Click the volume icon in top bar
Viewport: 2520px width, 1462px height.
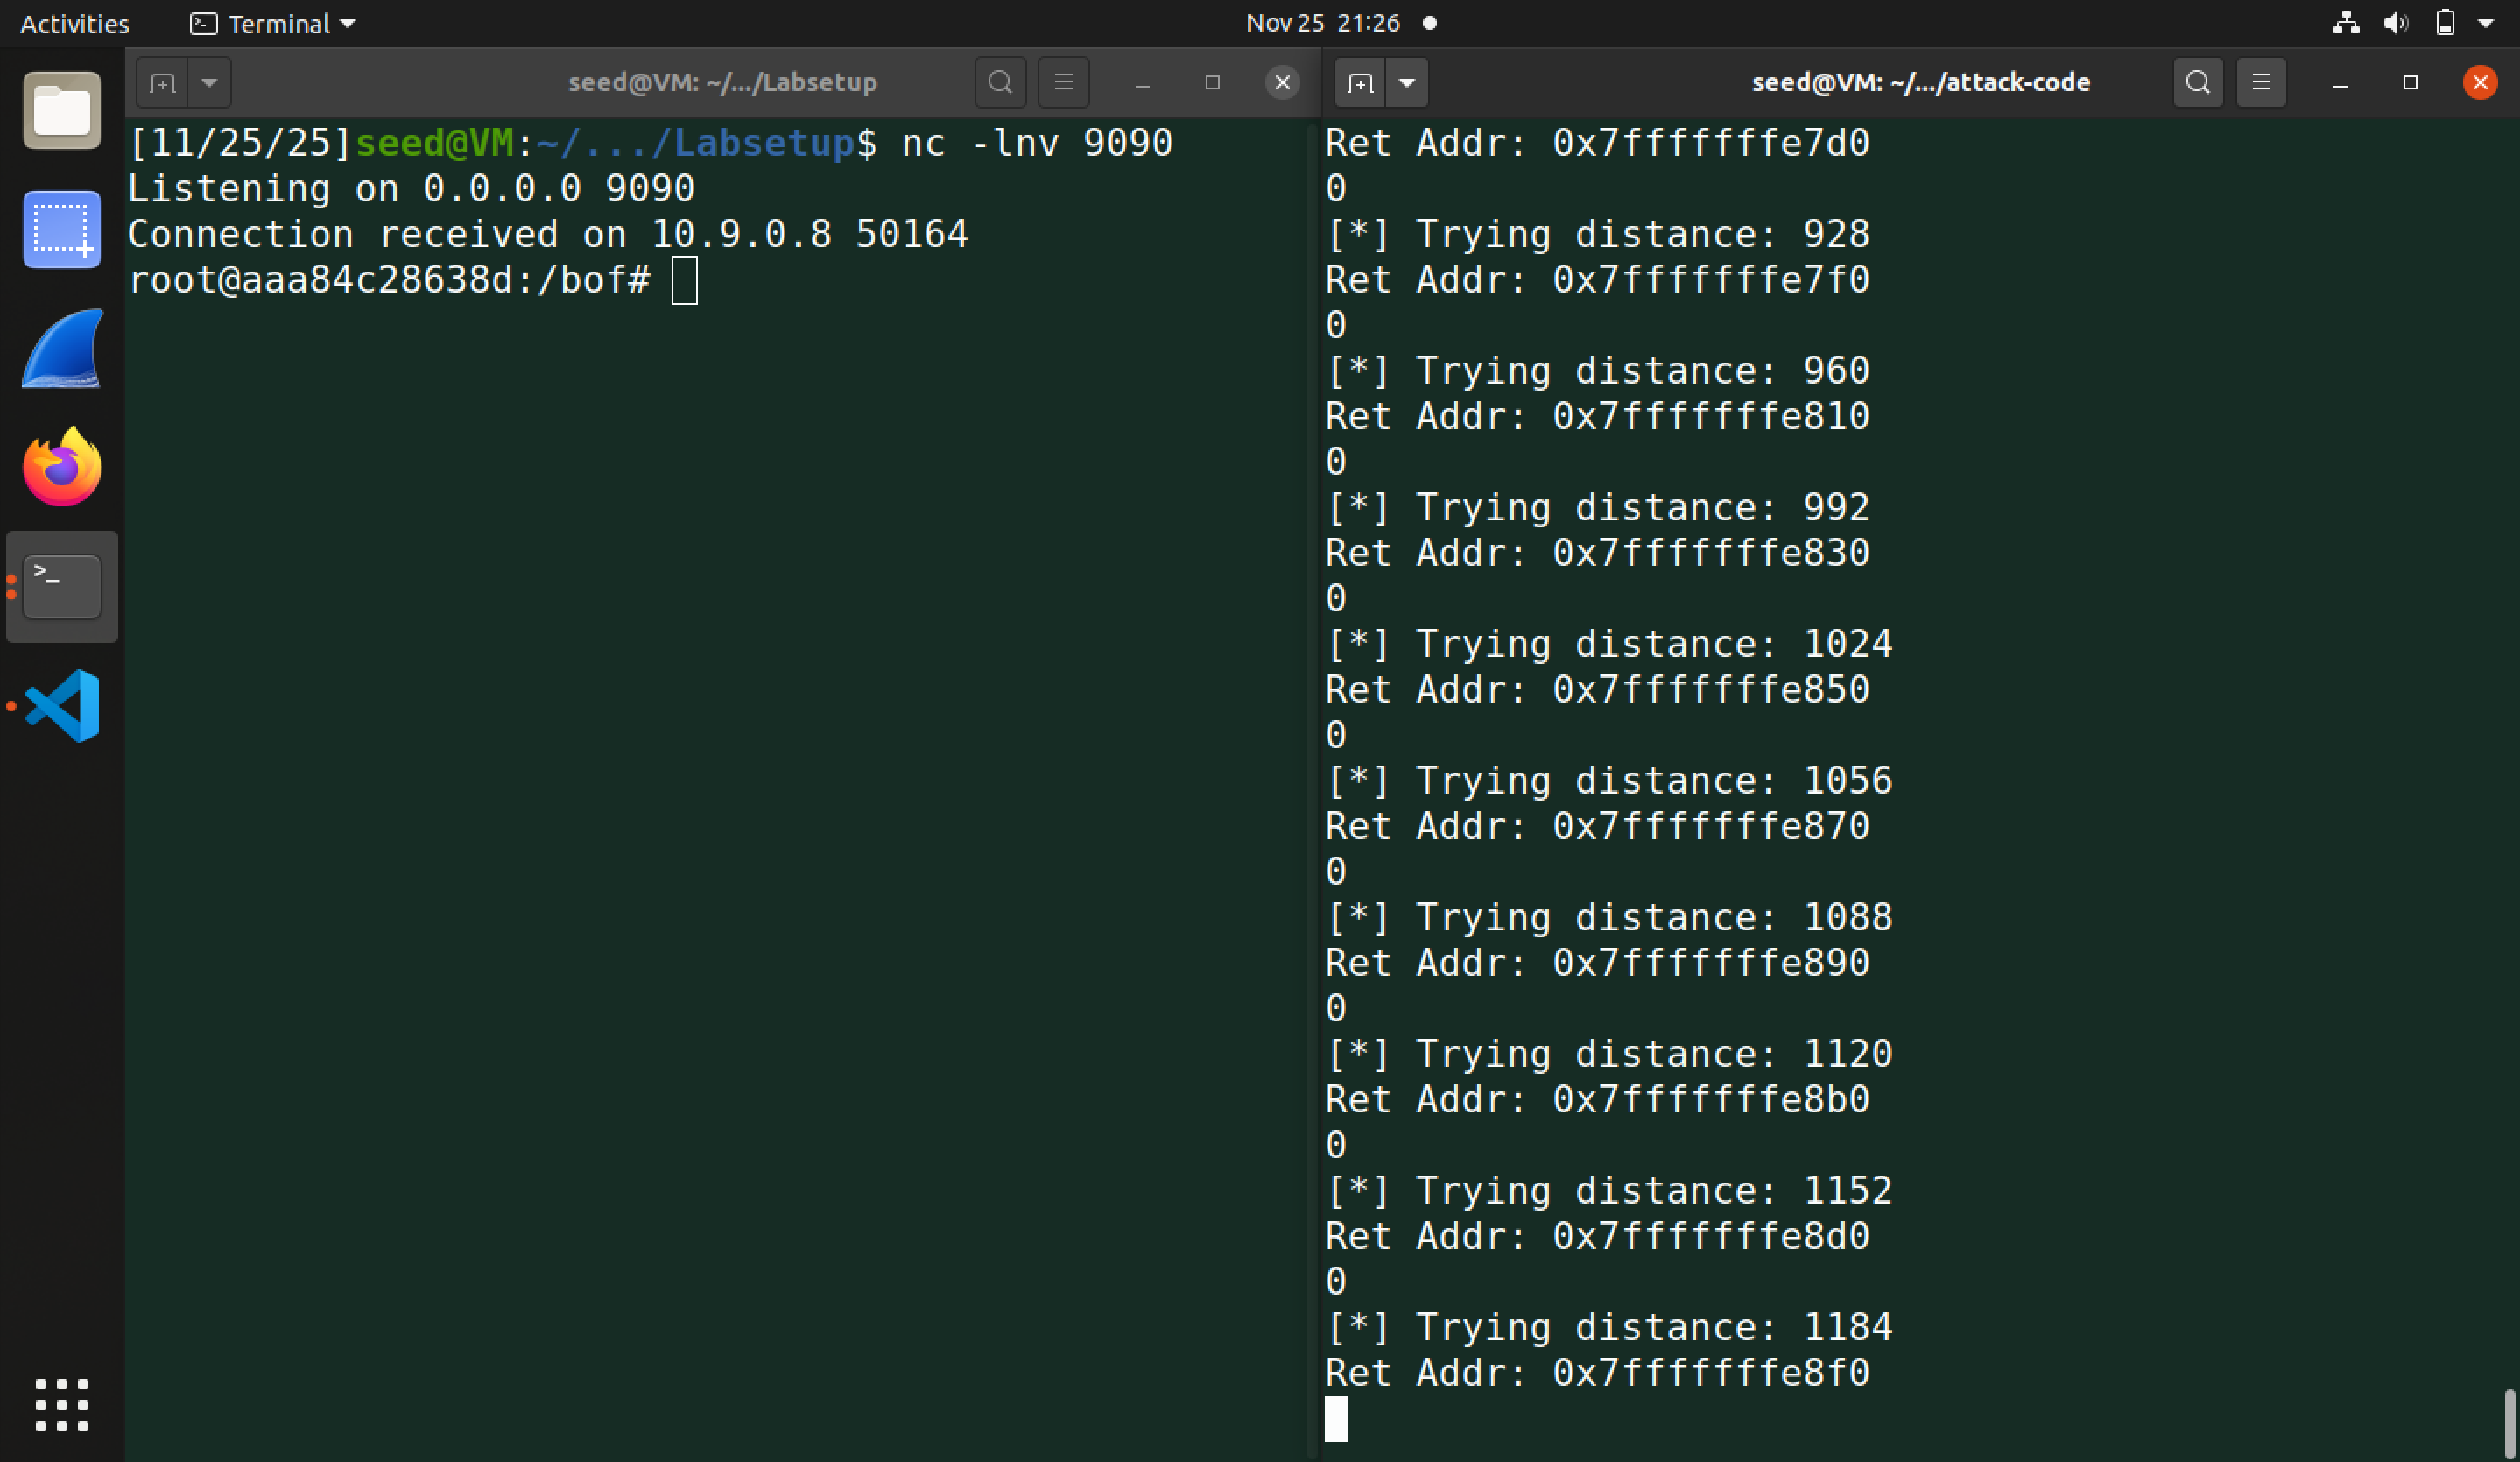click(2395, 23)
